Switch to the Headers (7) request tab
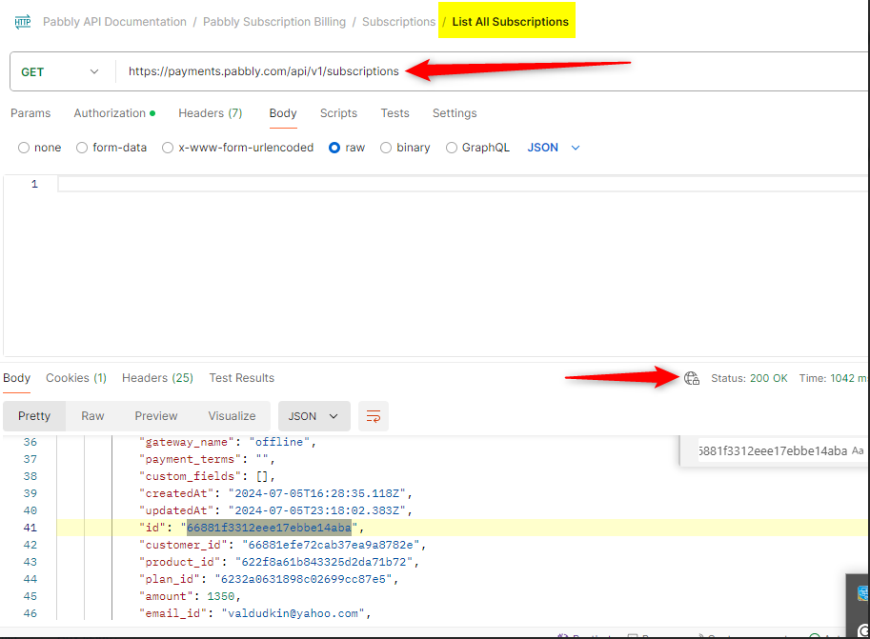This screenshot has height=639, width=870. [x=211, y=113]
